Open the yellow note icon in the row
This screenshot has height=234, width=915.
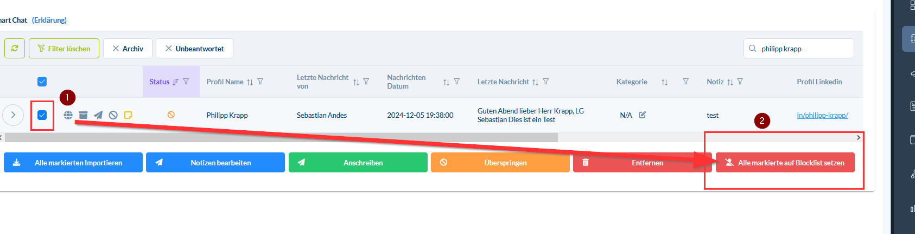pyautogui.click(x=128, y=115)
